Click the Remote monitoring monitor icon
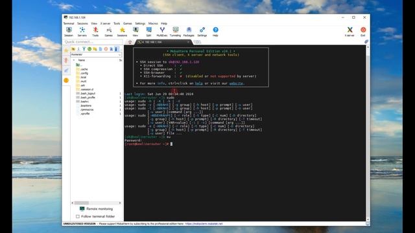 82,208
